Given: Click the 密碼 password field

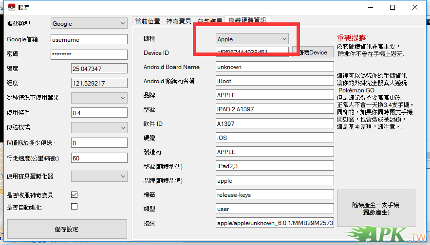Looking at the screenshot, I should coord(89,54).
